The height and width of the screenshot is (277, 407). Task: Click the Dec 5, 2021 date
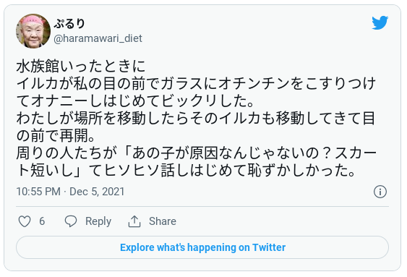point(97,192)
